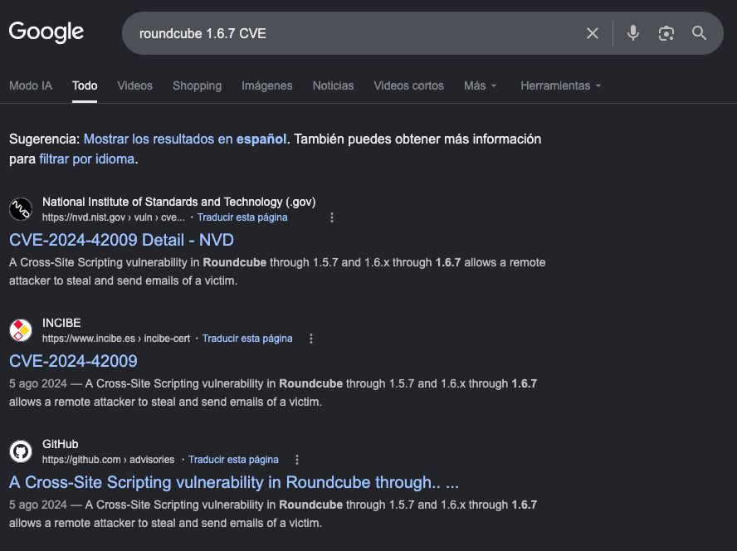737x551 pixels.
Task: Open the Imágenes tab
Action: pyautogui.click(x=267, y=85)
